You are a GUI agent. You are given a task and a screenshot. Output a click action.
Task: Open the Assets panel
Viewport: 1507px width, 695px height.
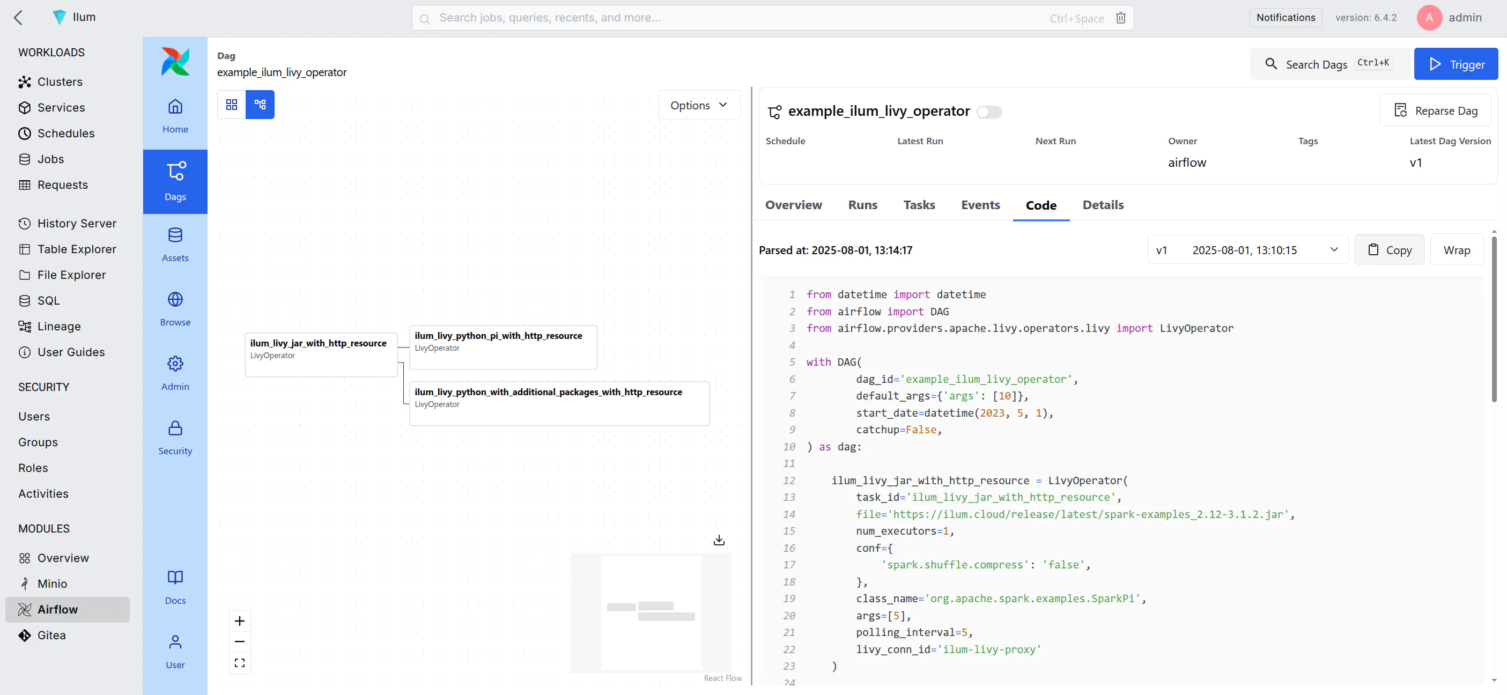(x=175, y=244)
